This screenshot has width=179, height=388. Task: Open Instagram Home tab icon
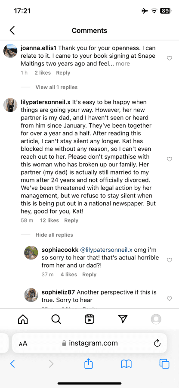23,319
